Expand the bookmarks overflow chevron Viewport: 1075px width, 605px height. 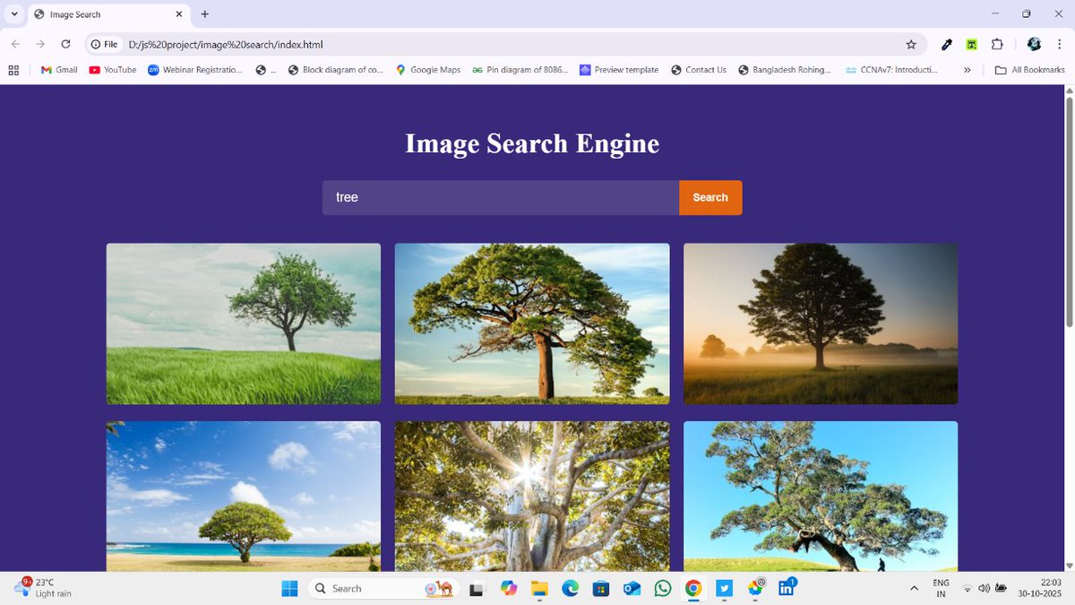(x=967, y=70)
